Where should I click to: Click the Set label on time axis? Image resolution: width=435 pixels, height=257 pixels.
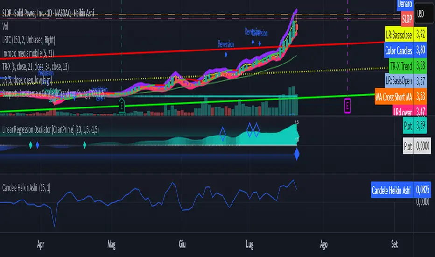[x=394, y=244]
